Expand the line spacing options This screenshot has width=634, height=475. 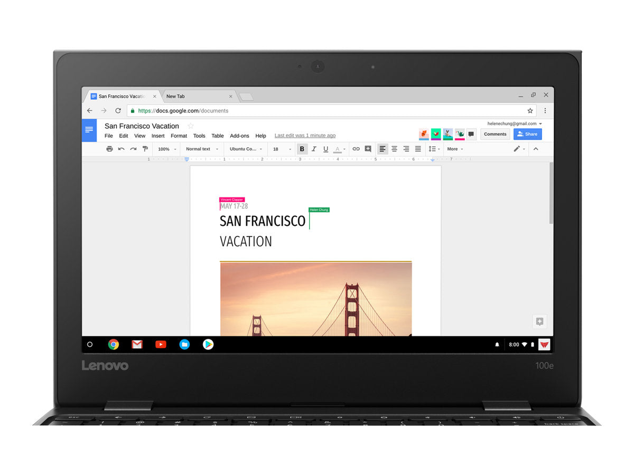point(434,149)
